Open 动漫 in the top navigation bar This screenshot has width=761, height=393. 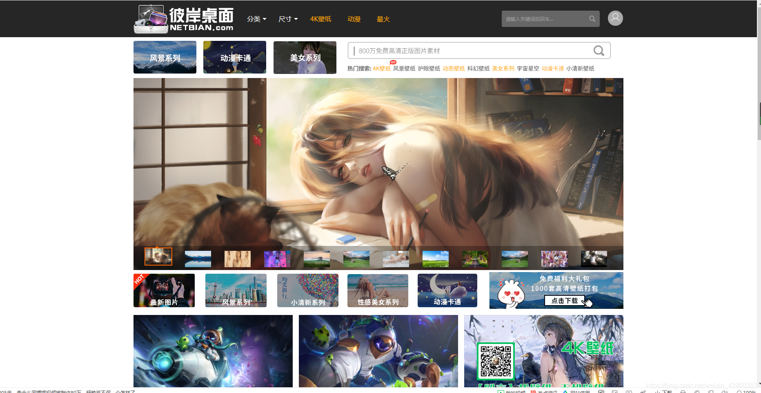[x=354, y=19]
